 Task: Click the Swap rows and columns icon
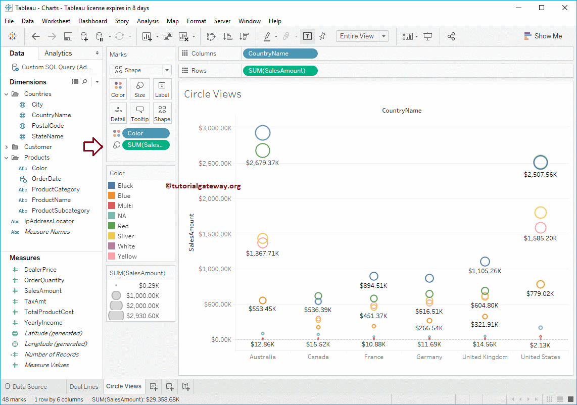pos(211,36)
